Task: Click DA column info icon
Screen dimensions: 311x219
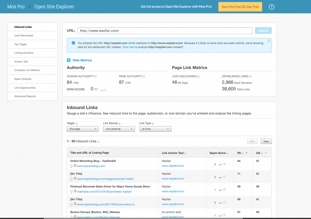Action: [x=262, y=153]
